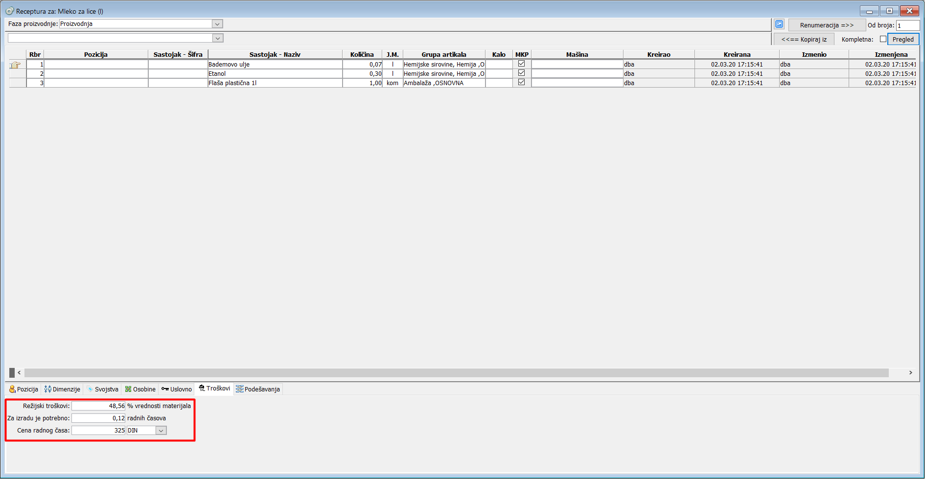925x479 pixels.
Task: Click the Režijski troškovi input field
Action: [98, 406]
